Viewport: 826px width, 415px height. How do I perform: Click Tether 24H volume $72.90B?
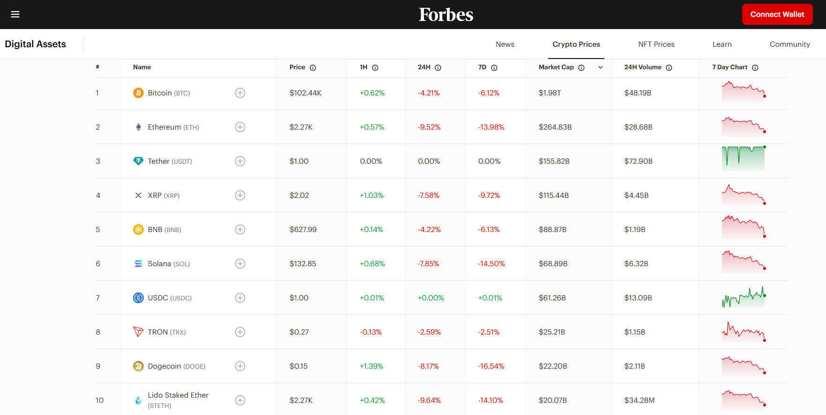639,161
